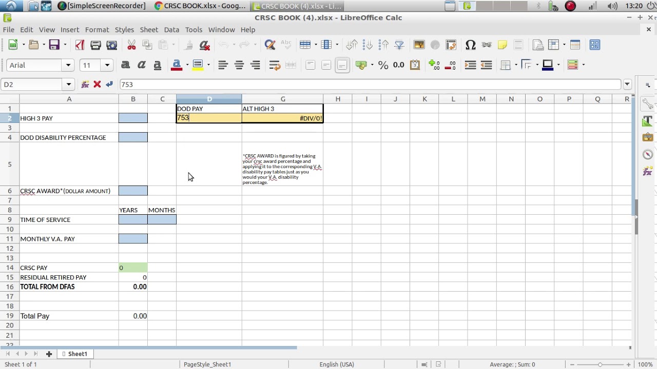Open the File menu
Image resolution: width=657 pixels, height=369 pixels.
(9, 30)
